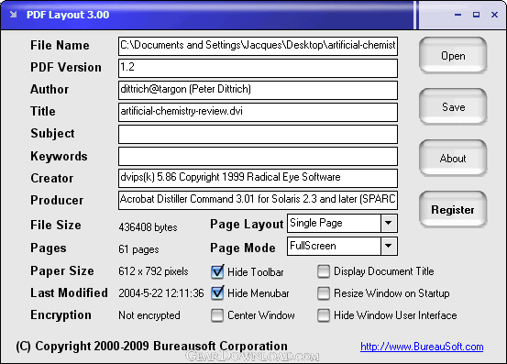Visit the BureauSoft.com link
The width and height of the screenshot is (507, 364).
(422, 347)
